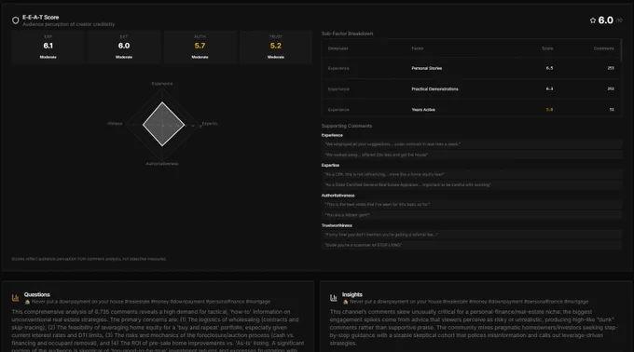634x352 pixels.
Task: Click the Insights panel heading
Action: click(x=352, y=294)
